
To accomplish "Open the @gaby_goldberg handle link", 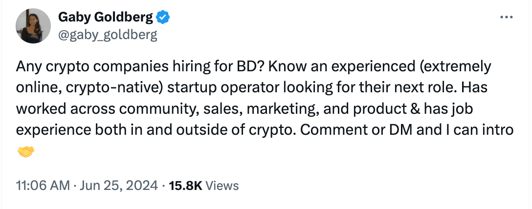I will [x=108, y=34].
